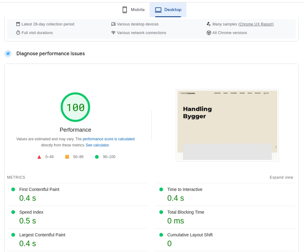The height and width of the screenshot is (252, 304).
Task: Click the page screenshot thumbnail
Action: pyautogui.click(x=227, y=125)
